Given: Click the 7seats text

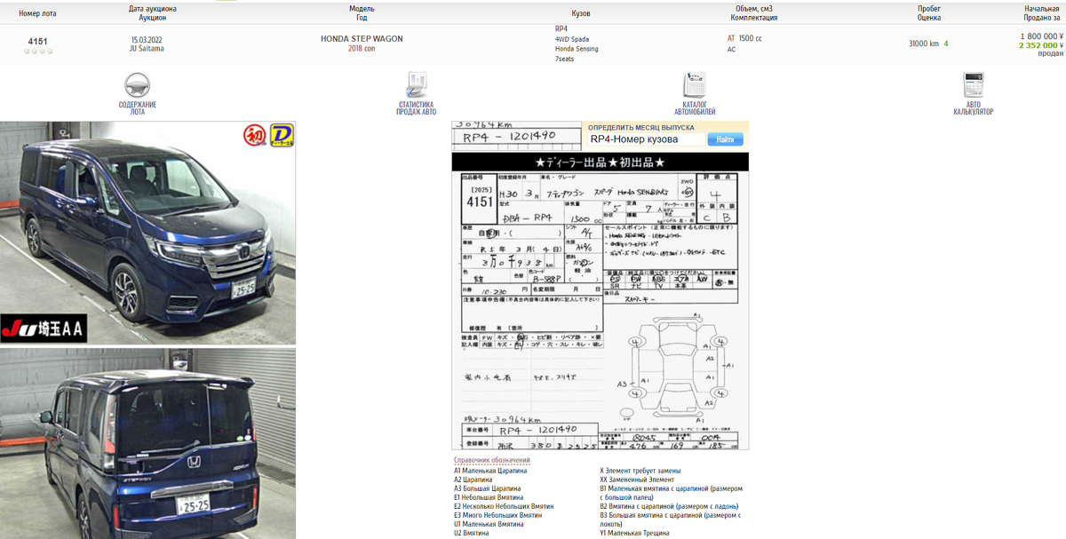Looking at the screenshot, I should click(564, 59).
